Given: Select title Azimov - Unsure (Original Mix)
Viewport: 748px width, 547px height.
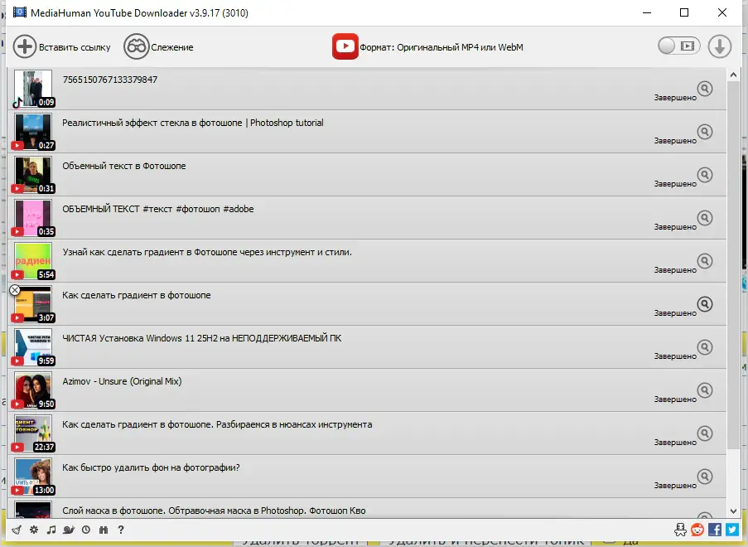Looking at the screenshot, I should point(122,381).
